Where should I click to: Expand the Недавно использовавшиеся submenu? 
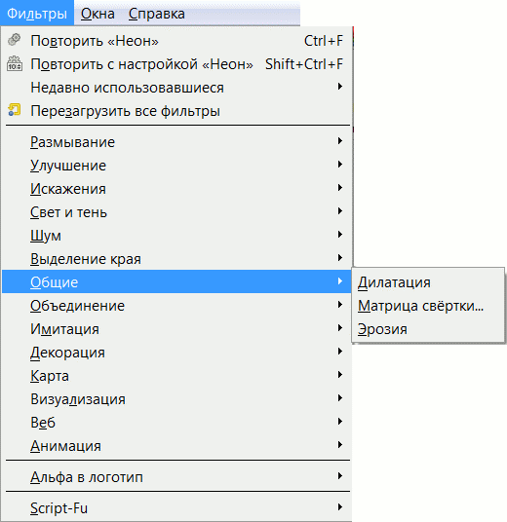[x=176, y=88]
